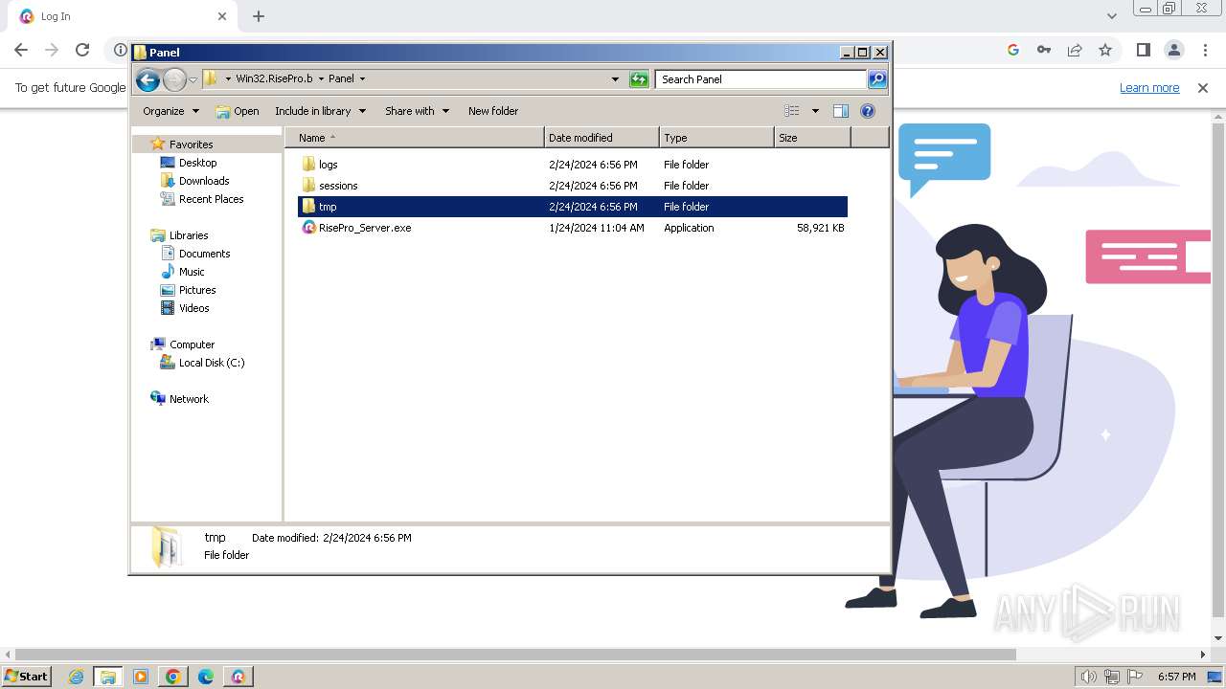Screen dimensions: 1226x689
Task: Click the search magnifier icon in Panel window
Action: [x=877, y=79]
